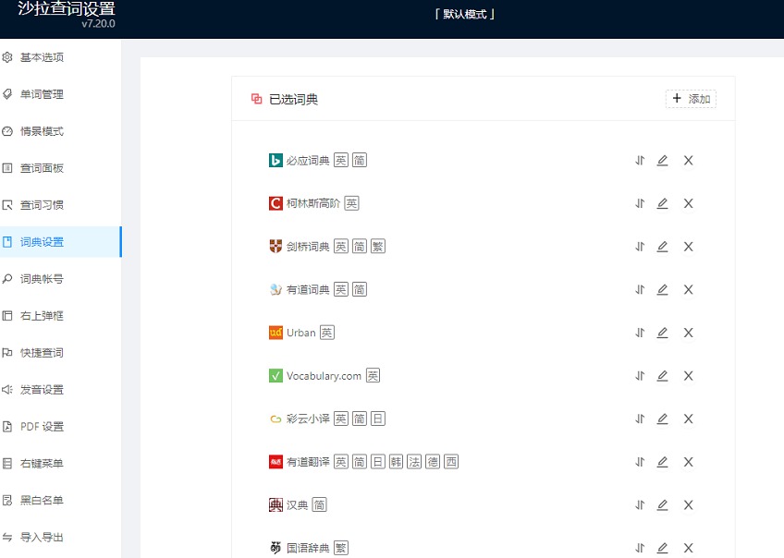Delete Vocabulary.com from the list
Screen dimensions: 784x558
point(689,376)
